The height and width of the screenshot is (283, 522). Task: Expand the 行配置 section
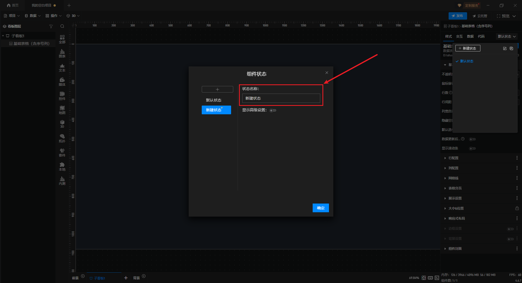pyautogui.click(x=453, y=158)
